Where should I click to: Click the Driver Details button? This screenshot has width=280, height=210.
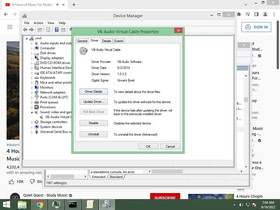(94, 92)
